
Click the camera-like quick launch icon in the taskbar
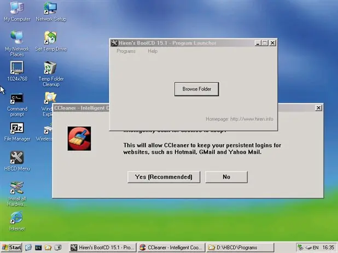[x=58, y=248]
